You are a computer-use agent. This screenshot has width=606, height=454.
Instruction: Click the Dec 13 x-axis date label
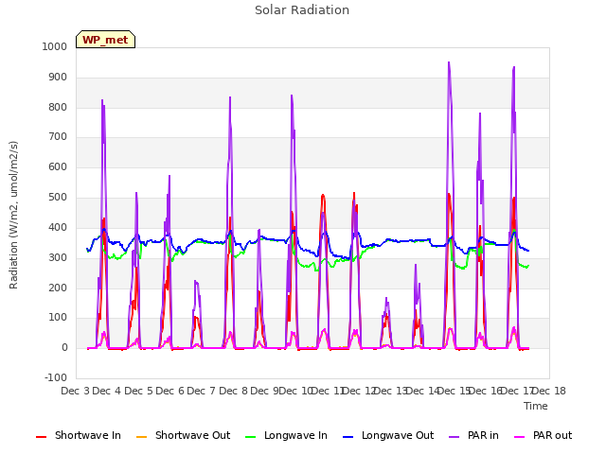coord(391,391)
